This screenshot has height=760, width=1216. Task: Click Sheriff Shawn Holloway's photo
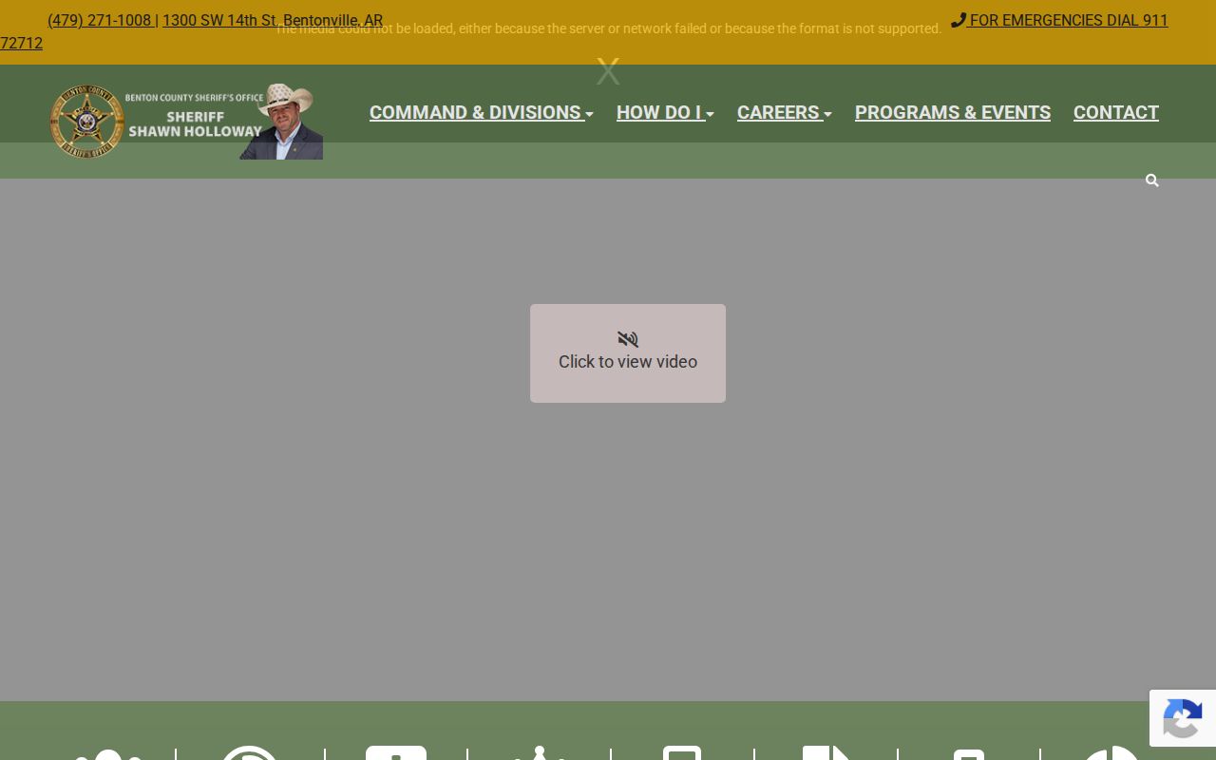[281, 122]
